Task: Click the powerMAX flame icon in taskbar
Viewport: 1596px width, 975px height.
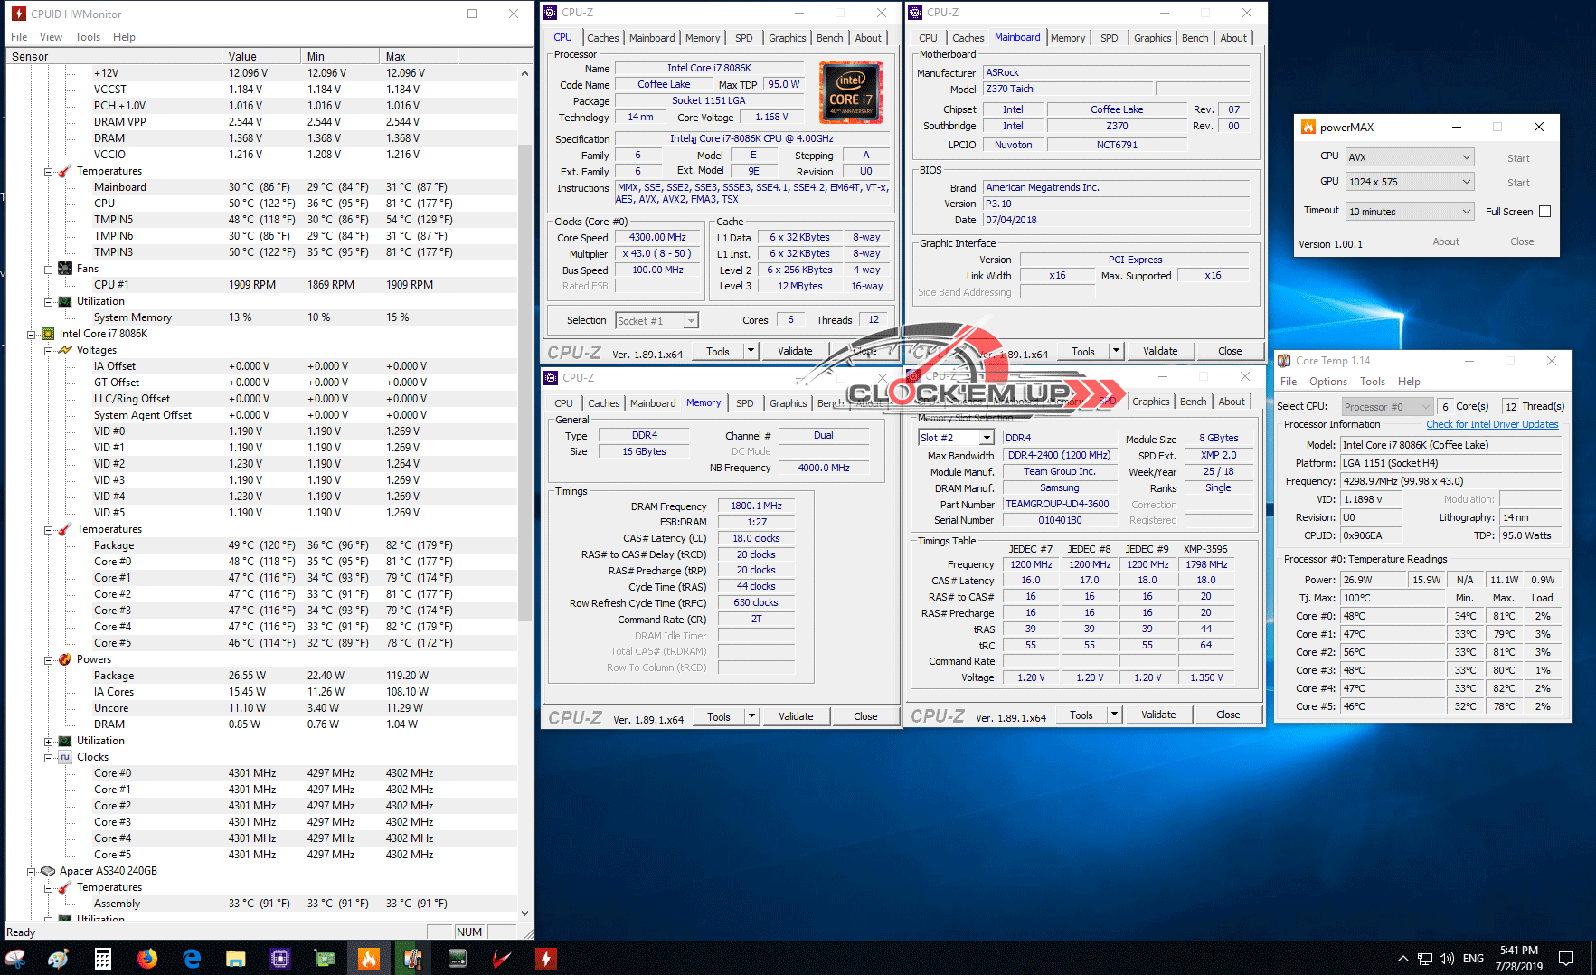Action: 369,959
